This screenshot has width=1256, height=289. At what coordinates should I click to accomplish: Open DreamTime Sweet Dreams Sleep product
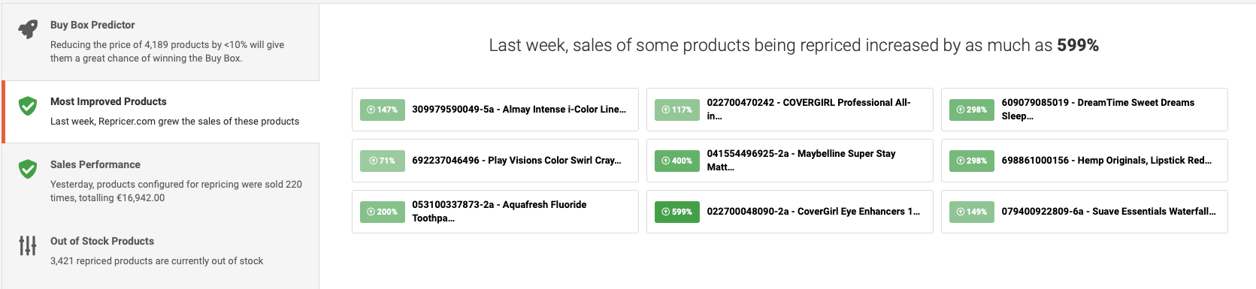point(1085,110)
